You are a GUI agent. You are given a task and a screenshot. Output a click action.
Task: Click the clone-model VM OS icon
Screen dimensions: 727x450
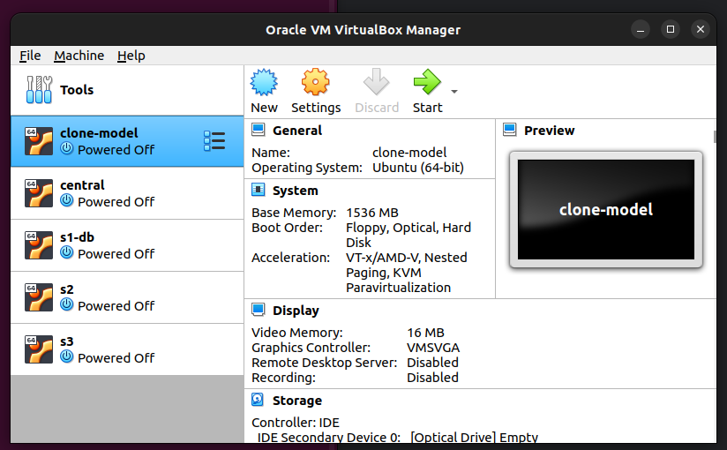tap(39, 141)
